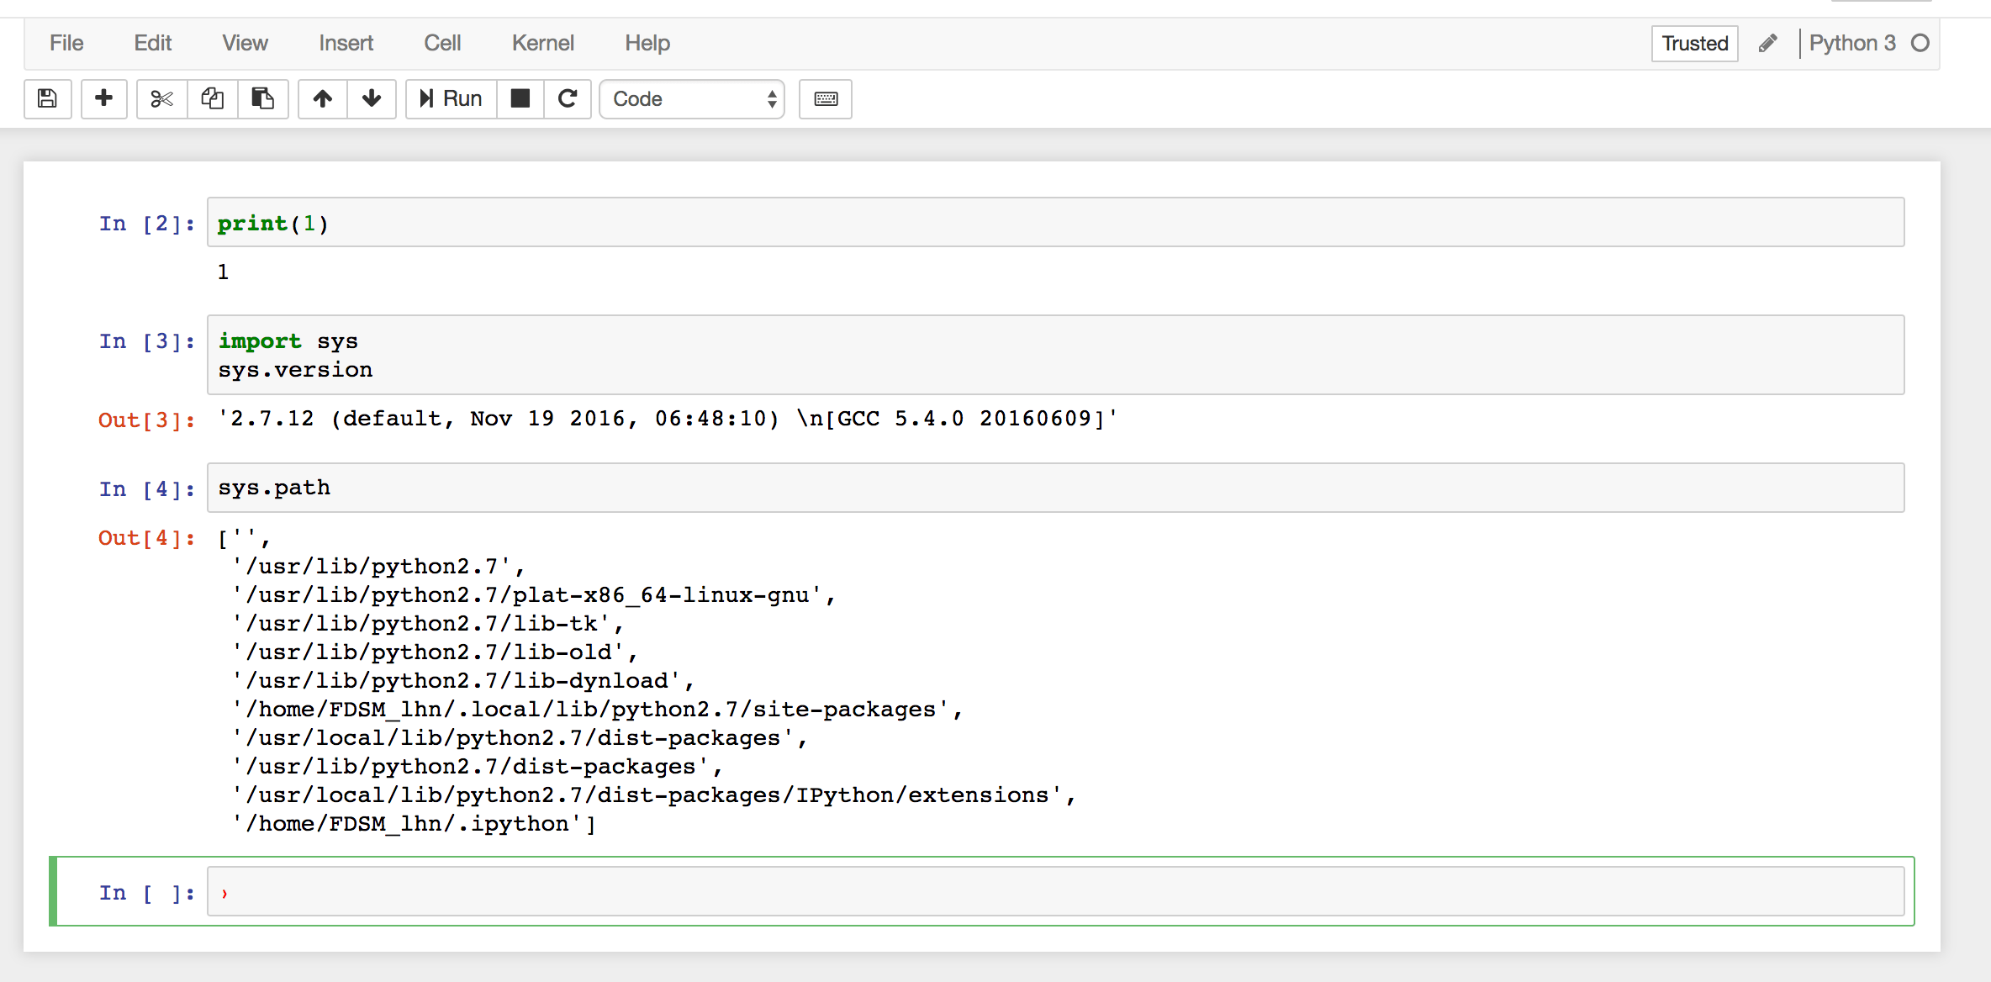Screen dimensions: 1991x982
Task: Click into the sys.path code cell
Action: pos(1055,488)
